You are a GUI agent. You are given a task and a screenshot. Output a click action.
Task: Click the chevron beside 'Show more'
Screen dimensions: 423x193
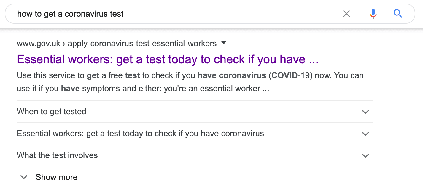24,177
